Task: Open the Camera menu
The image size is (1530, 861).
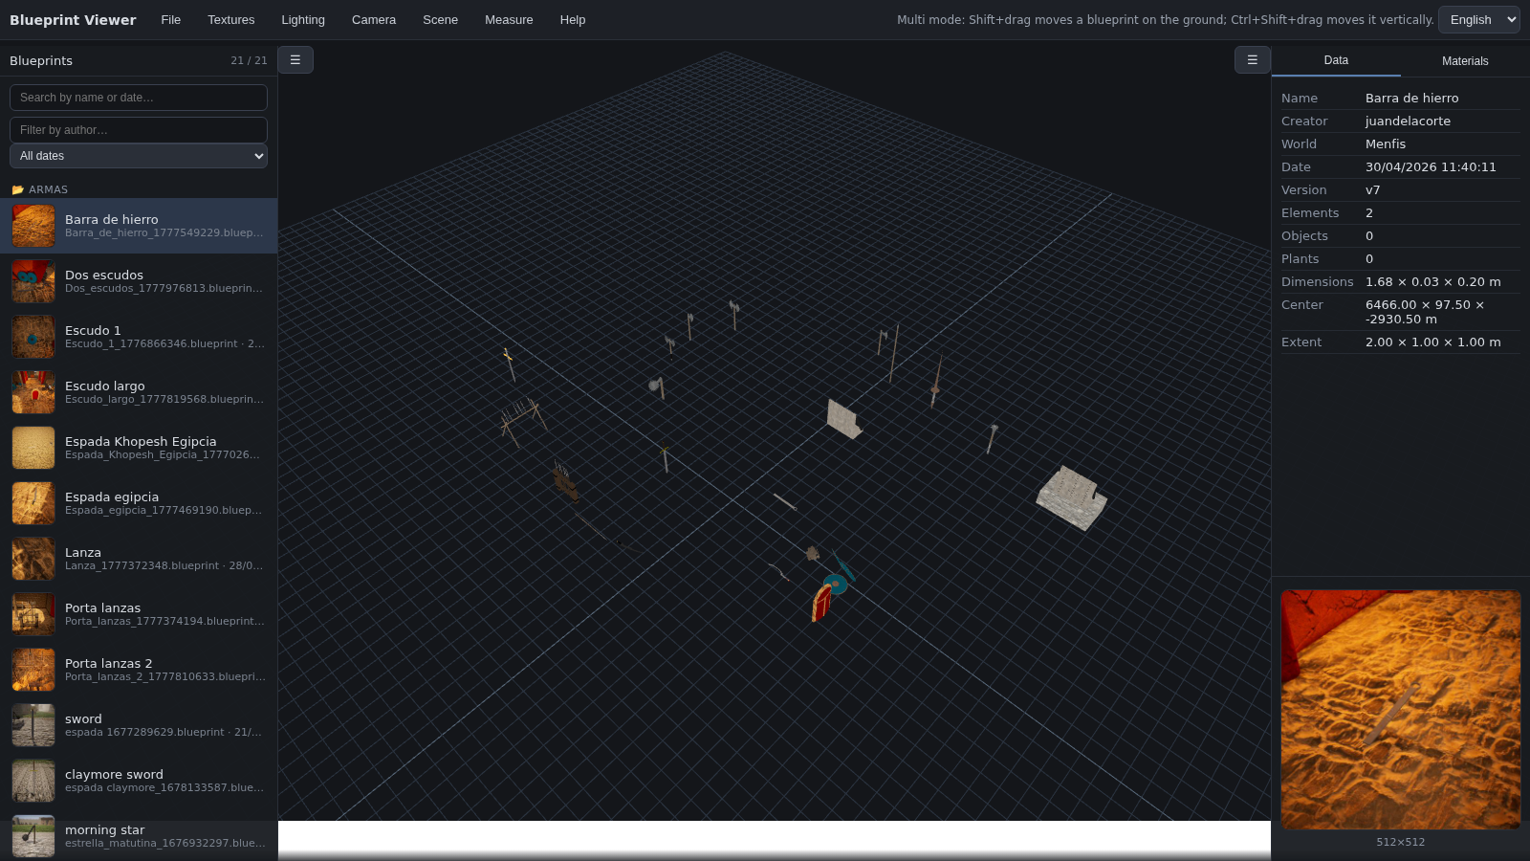Action: [x=374, y=20]
